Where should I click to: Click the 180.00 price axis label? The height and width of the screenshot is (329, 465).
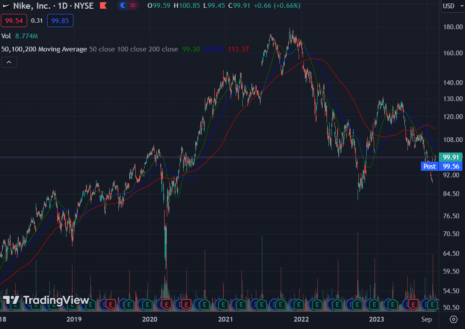pos(453,27)
